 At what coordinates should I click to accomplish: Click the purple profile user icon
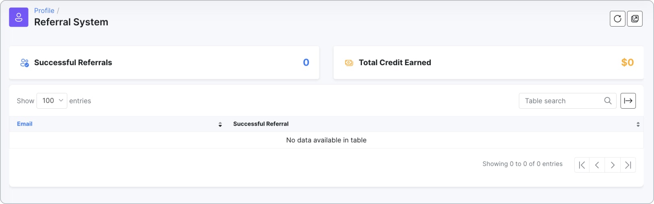(19, 17)
